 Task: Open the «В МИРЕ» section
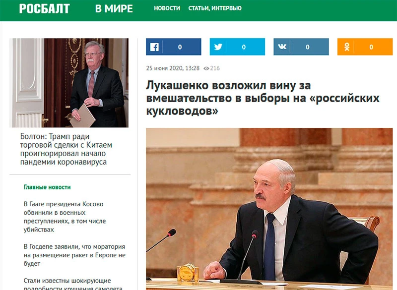pyautogui.click(x=114, y=8)
